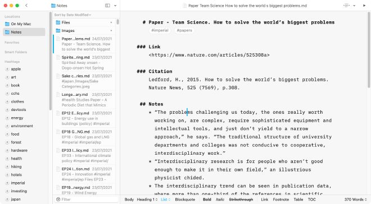Open the outline list icon in the title bar
Screen dimensions: 371x204
point(346,6)
